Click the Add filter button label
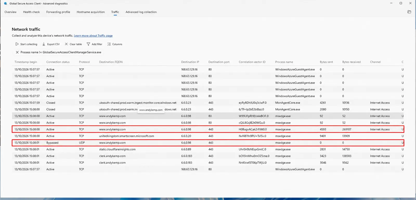This screenshot has height=200, width=416. (x=97, y=44)
